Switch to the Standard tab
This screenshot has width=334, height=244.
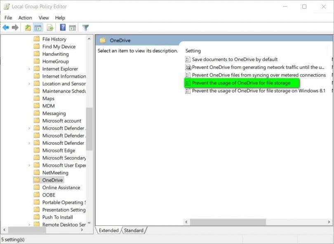134,230
